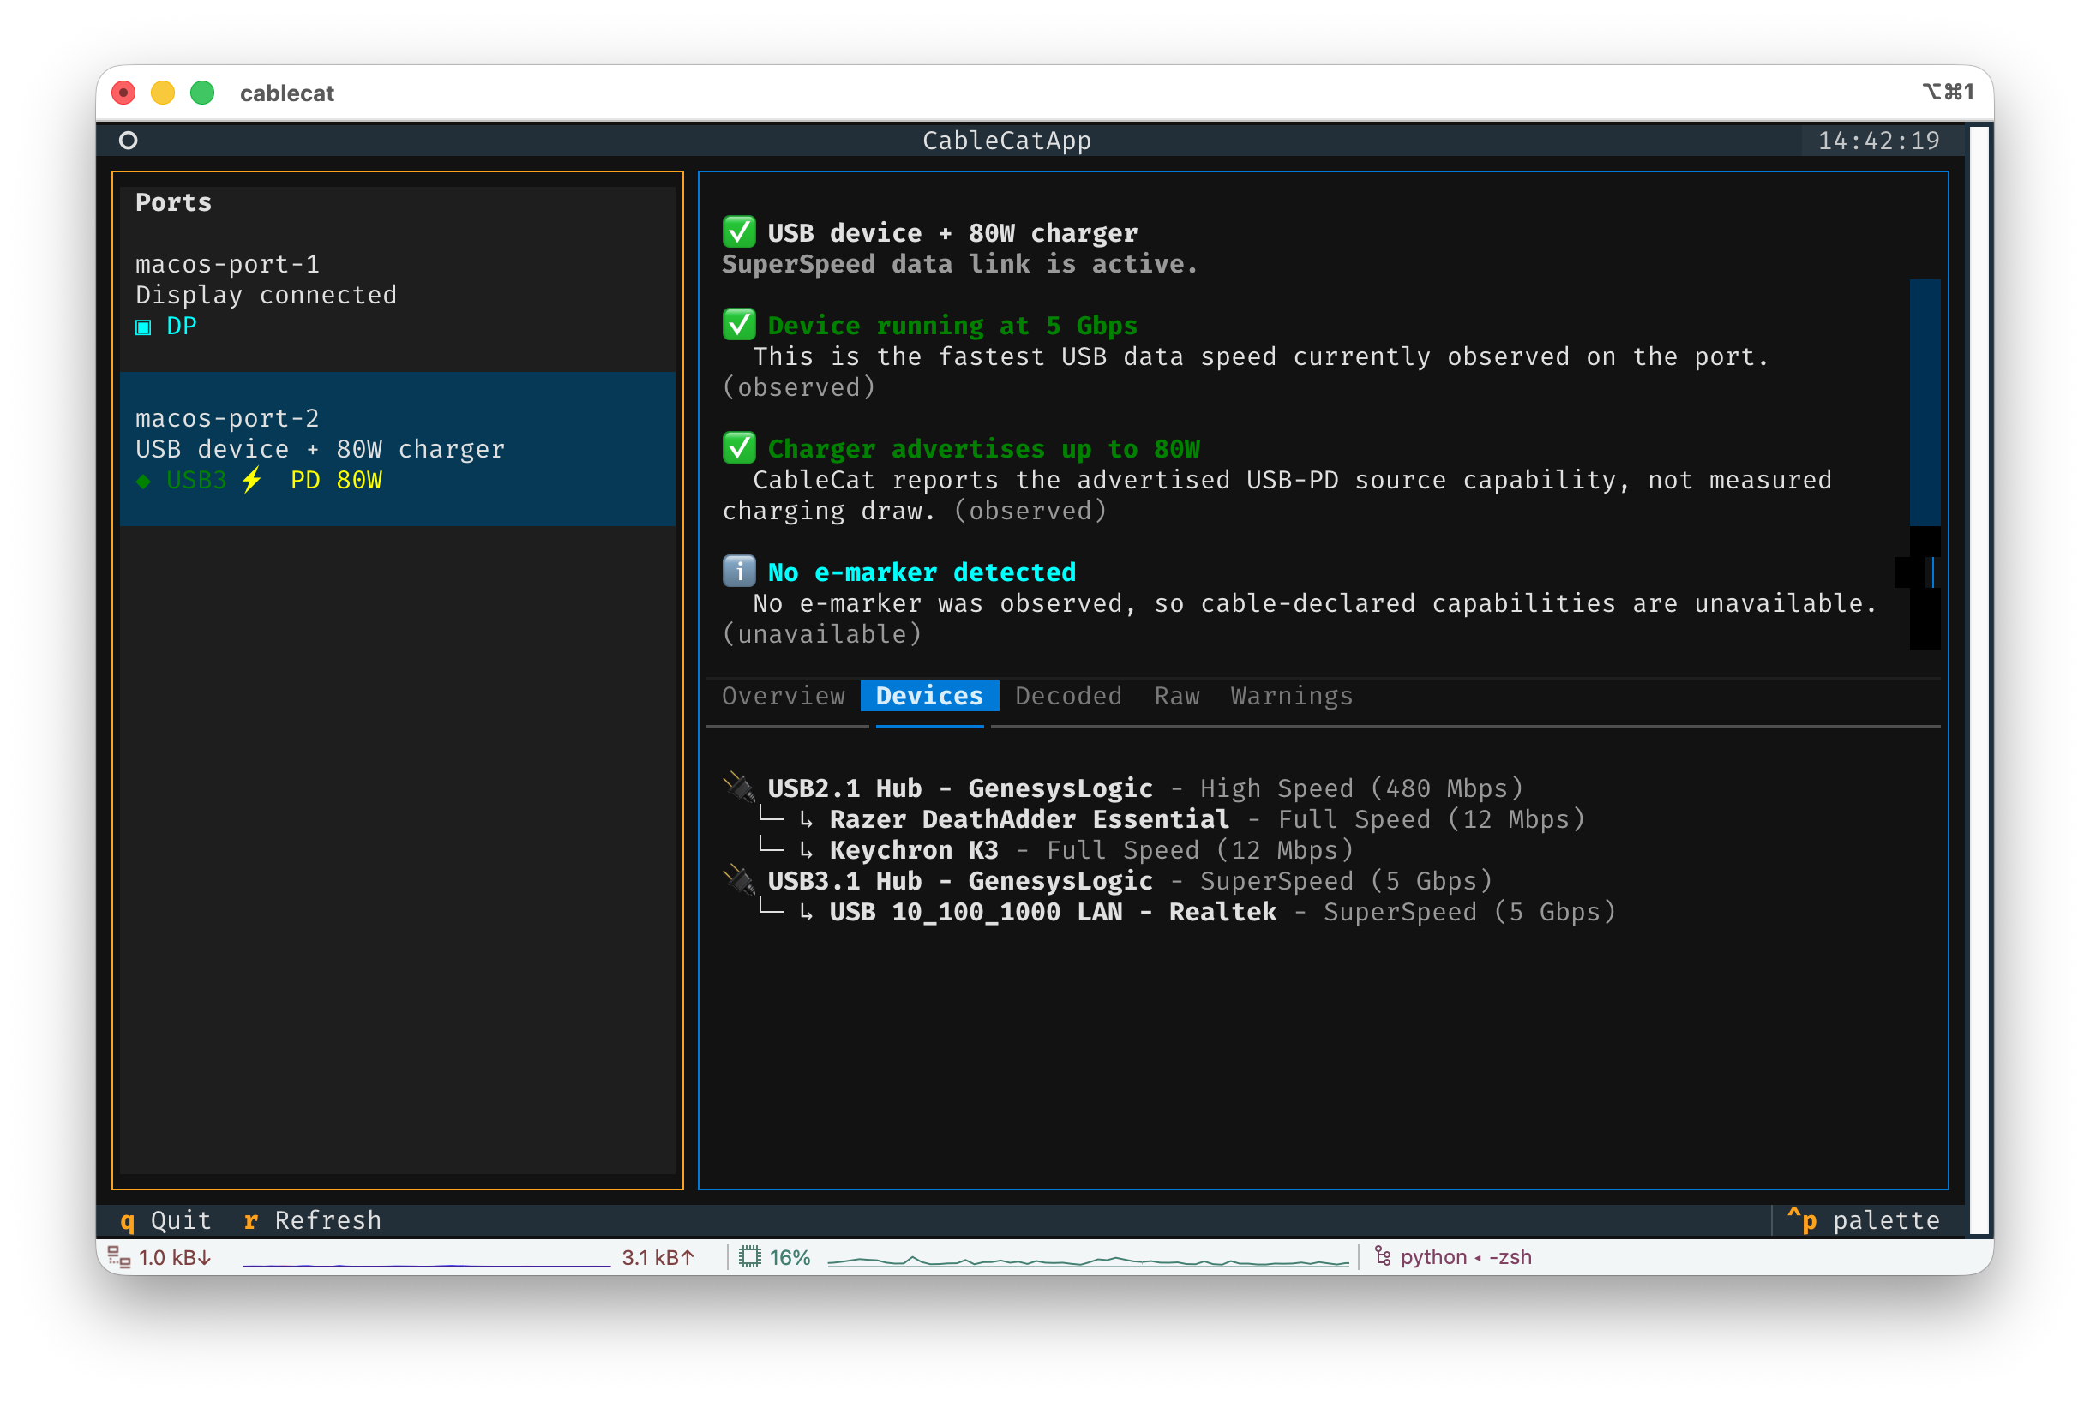Open the Warnings tab
This screenshot has width=2090, height=1402.
coord(1290,696)
